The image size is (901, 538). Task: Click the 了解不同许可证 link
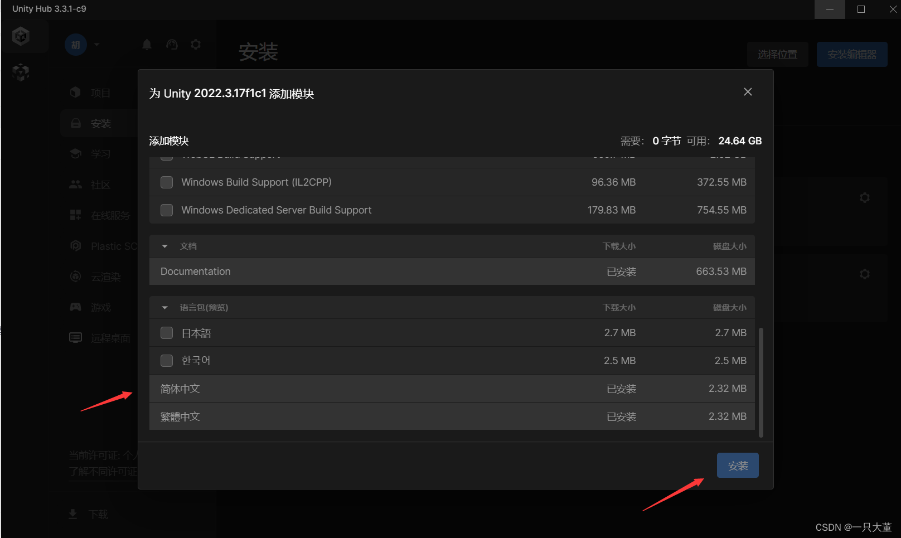tap(103, 472)
